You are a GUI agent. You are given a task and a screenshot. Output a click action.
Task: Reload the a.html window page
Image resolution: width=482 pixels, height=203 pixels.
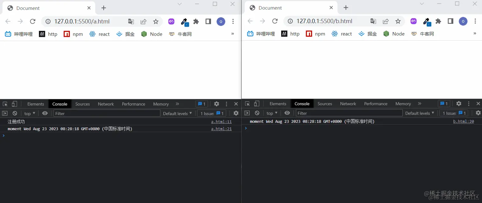coord(33,21)
